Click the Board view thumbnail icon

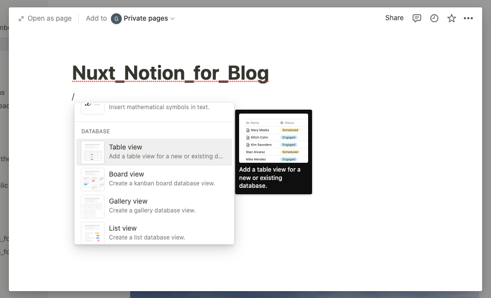[93, 179]
